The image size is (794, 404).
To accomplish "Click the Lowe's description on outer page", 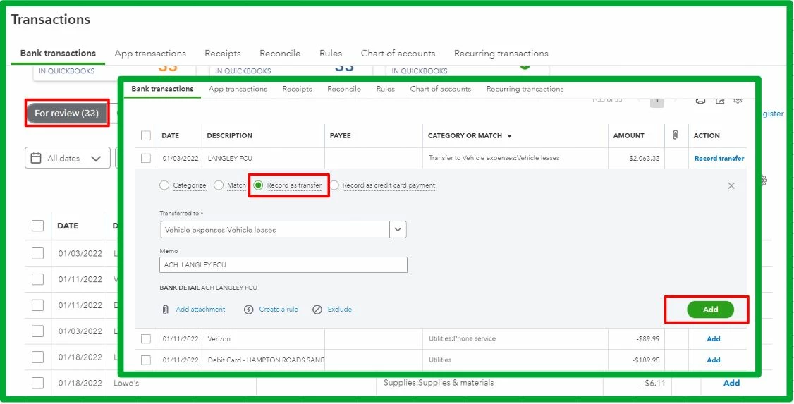I will tap(126, 384).
